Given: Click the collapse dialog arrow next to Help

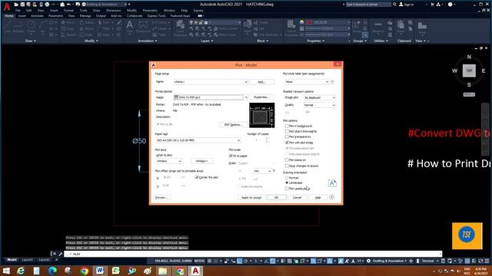Looking at the screenshot, I should (331, 197).
